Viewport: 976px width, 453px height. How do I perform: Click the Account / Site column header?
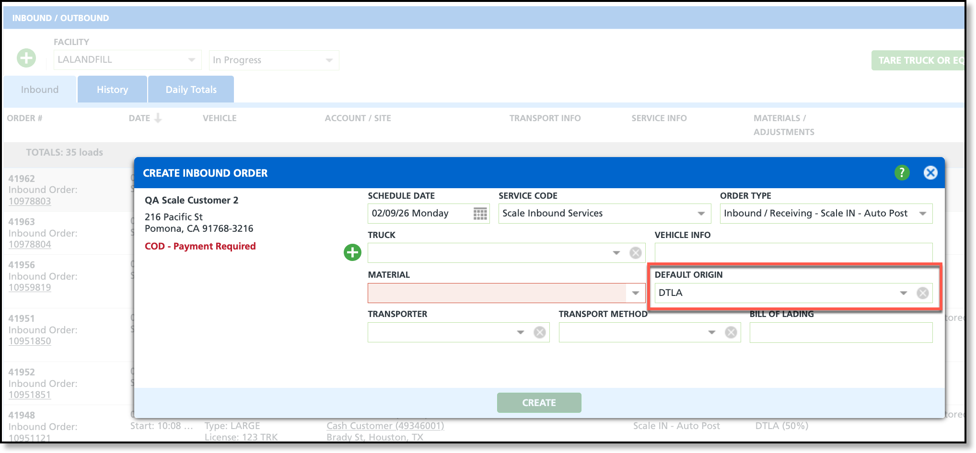(x=358, y=118)
